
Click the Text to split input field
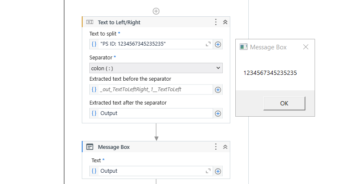click(151, 44)
